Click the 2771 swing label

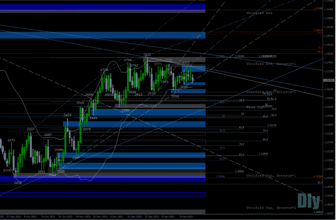[x=158, y=64]
